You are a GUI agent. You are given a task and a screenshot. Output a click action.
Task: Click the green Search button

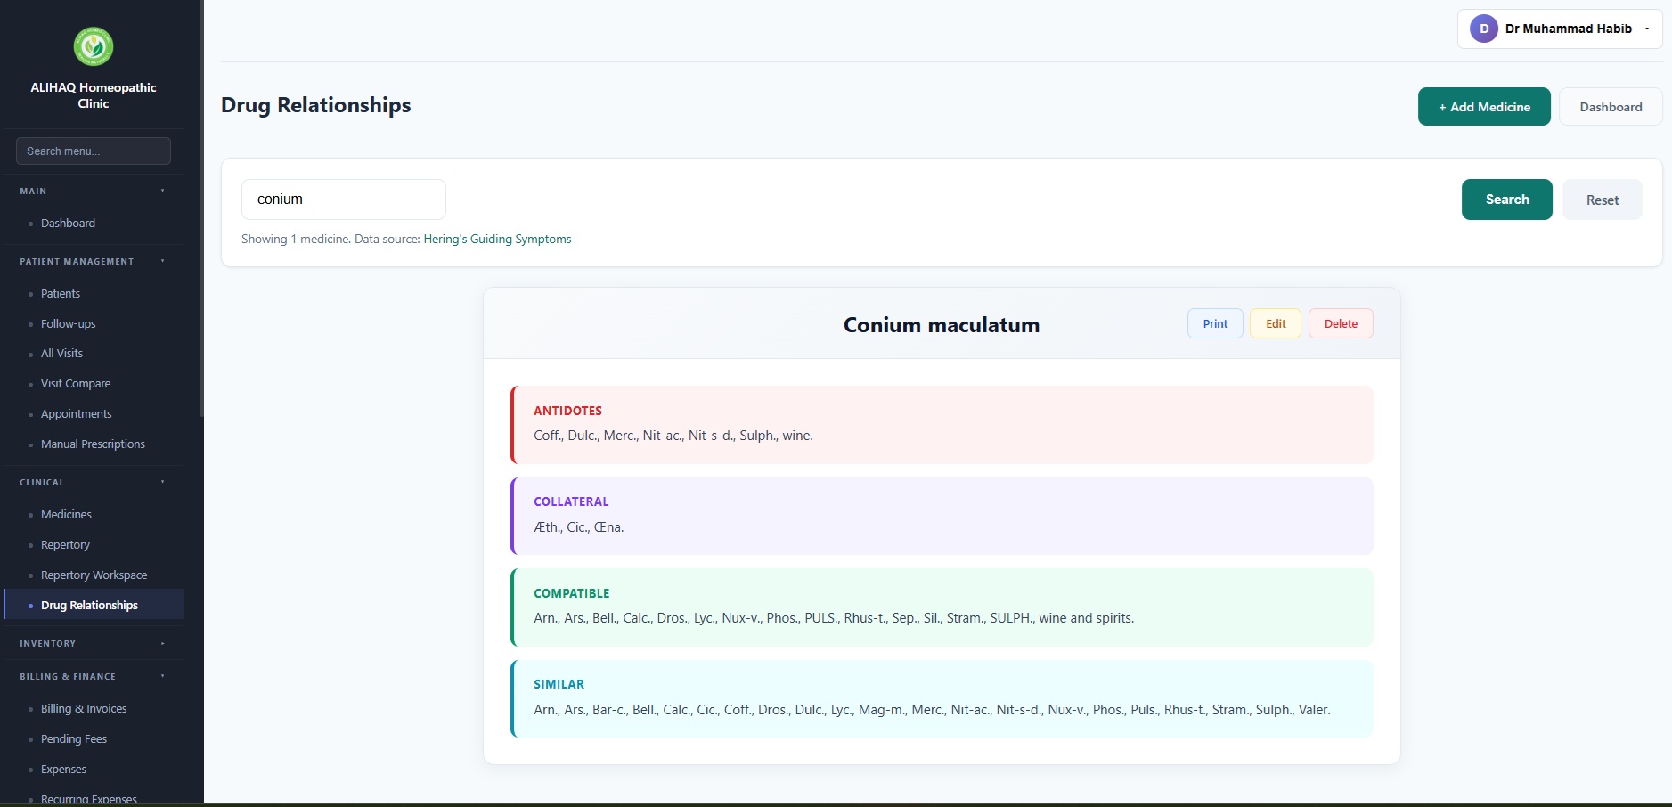click(1506, 200)
